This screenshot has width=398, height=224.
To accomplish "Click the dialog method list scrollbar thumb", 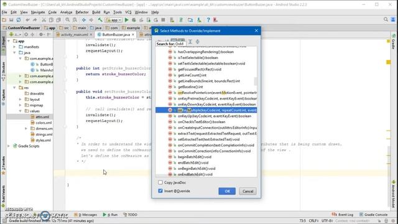I will coord(256,82).
